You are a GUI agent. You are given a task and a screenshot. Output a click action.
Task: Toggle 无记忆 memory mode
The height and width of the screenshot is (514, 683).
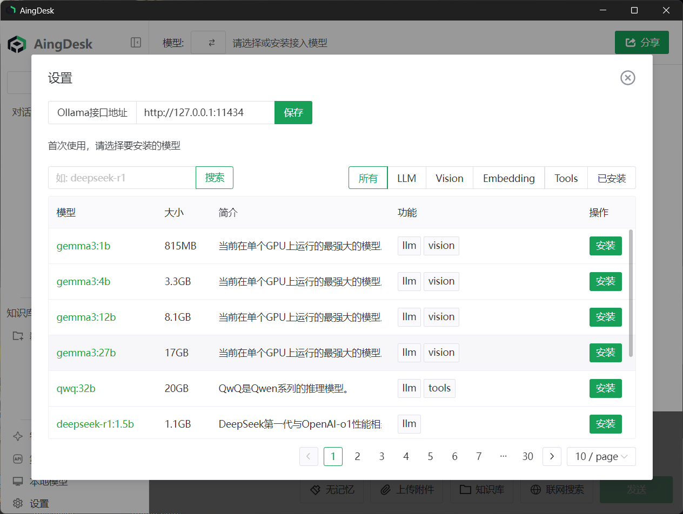(x=332, y=490)
